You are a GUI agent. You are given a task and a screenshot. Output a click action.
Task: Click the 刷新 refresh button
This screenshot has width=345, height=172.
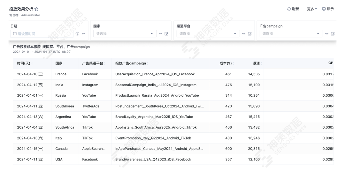[293, 9]
